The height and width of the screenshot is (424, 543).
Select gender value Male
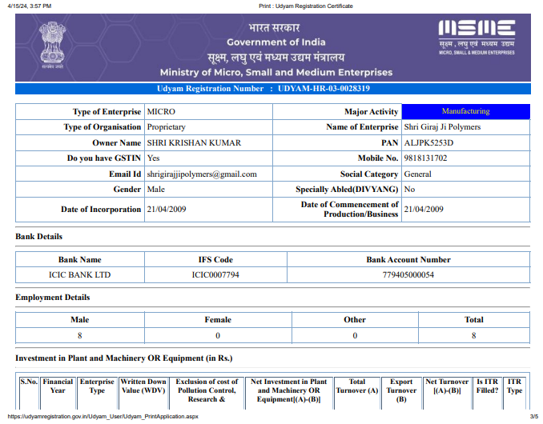pyautogui.click(x=156, y=190)
